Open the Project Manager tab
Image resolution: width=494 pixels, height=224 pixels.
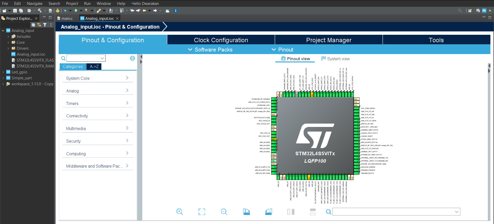(329, 40)
